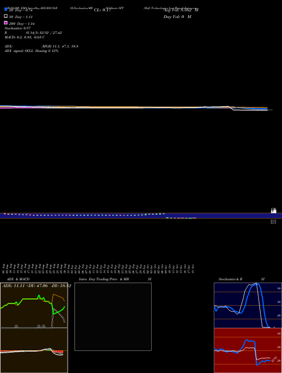Viewport: 282px width, 373px height.
Task: Click the 'CL:' closing price label
Action: [103, 10]
